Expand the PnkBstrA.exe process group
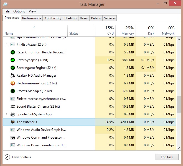Screen dimensions: 183x166 pos(7,44)
